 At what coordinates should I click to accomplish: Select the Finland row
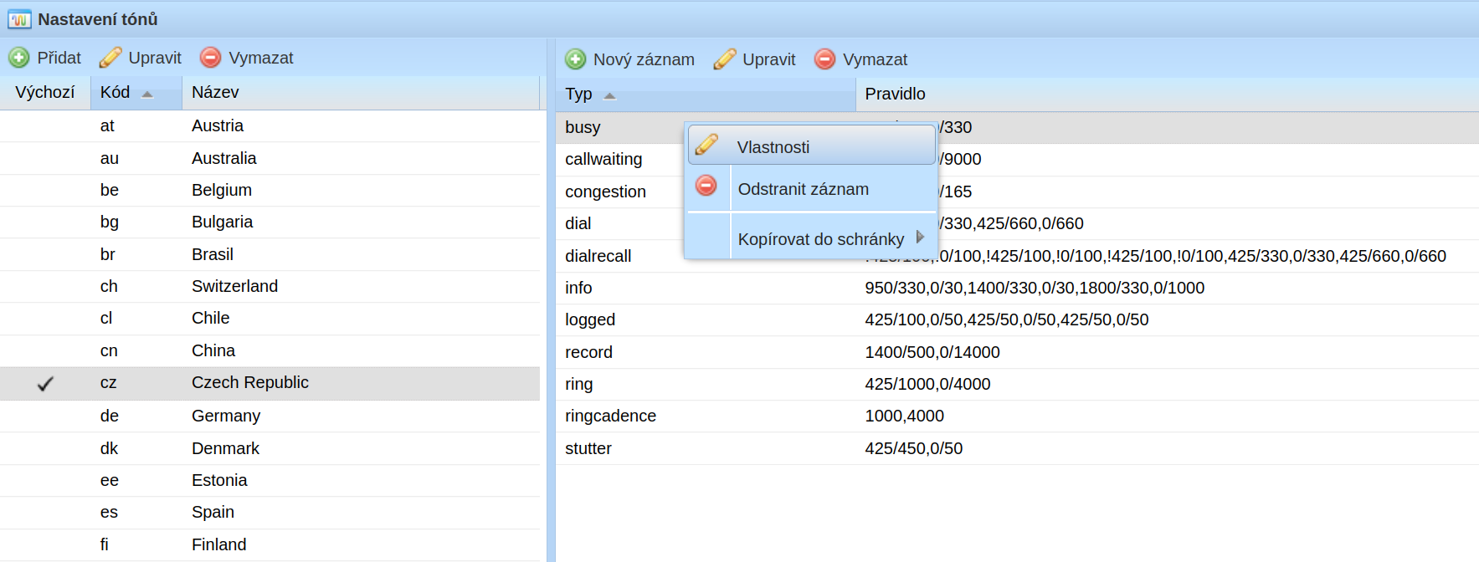pos(270,545)
